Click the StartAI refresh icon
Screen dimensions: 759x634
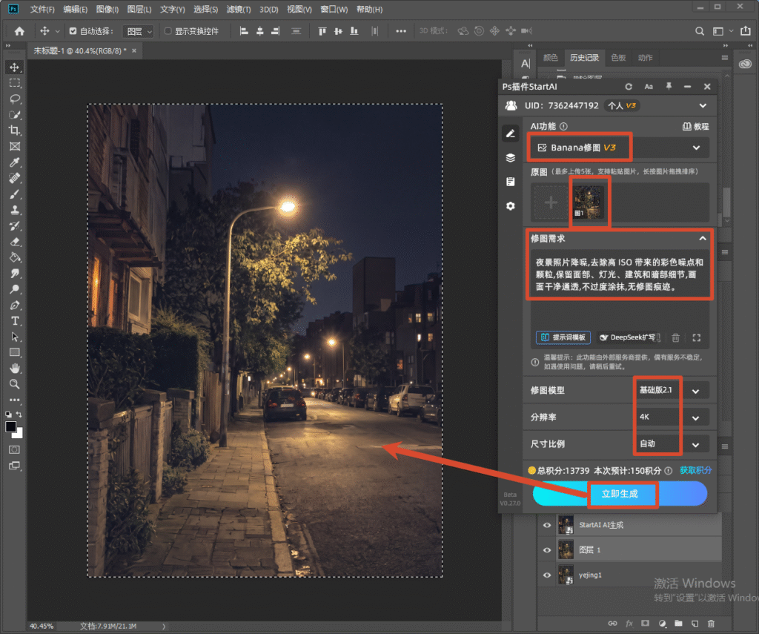coord(629,87)
